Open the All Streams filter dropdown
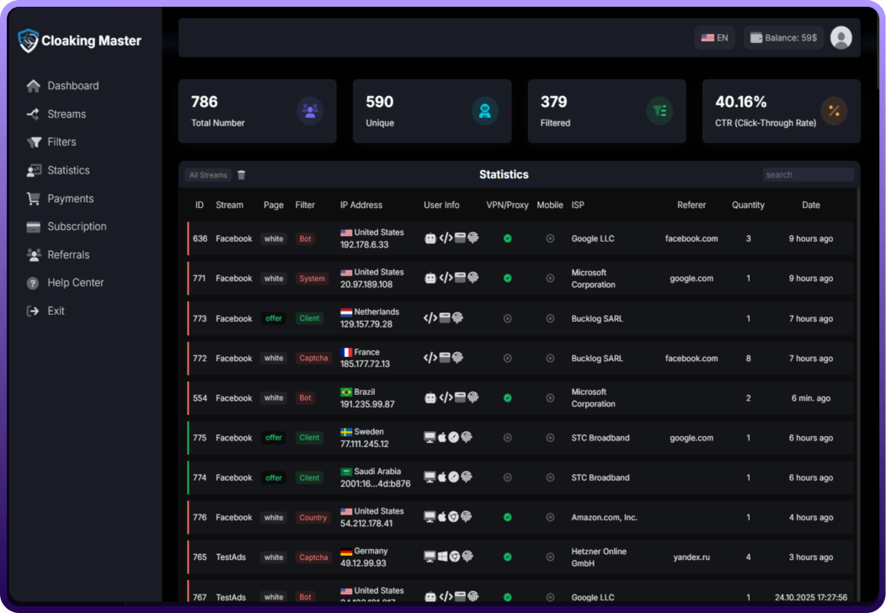This screenshot has width=886, height=613. coord(208,175)
